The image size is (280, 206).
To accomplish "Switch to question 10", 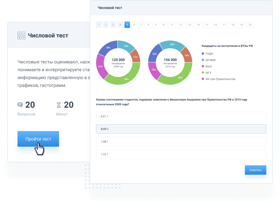I will click(163, 25).
